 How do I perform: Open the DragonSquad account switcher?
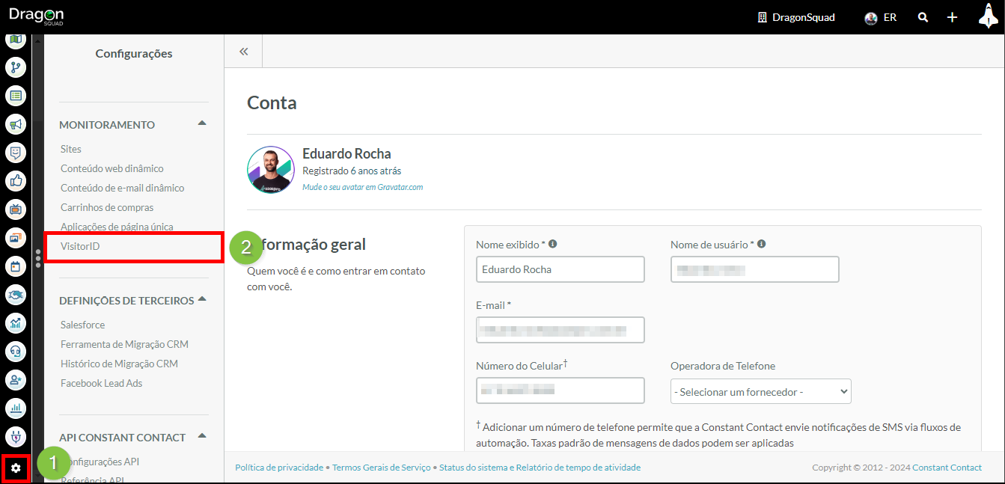pos(795,17)
